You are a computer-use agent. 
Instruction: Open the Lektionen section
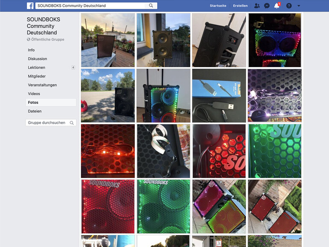tap(36, 68)
